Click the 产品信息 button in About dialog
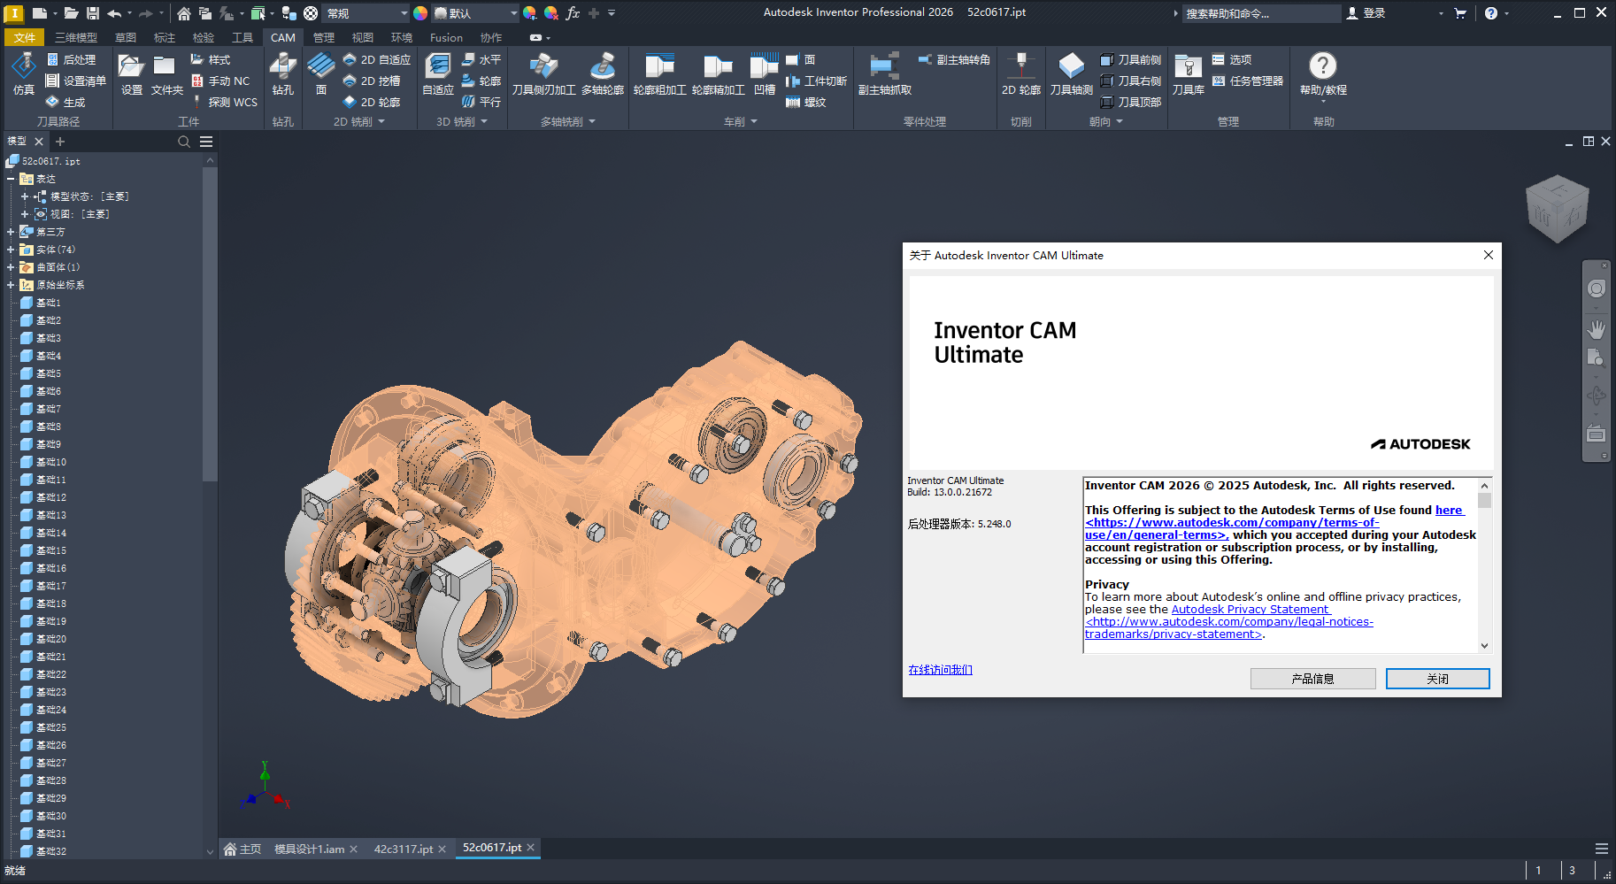Screen dimensions: 1616x884 tap(1312, 679)
